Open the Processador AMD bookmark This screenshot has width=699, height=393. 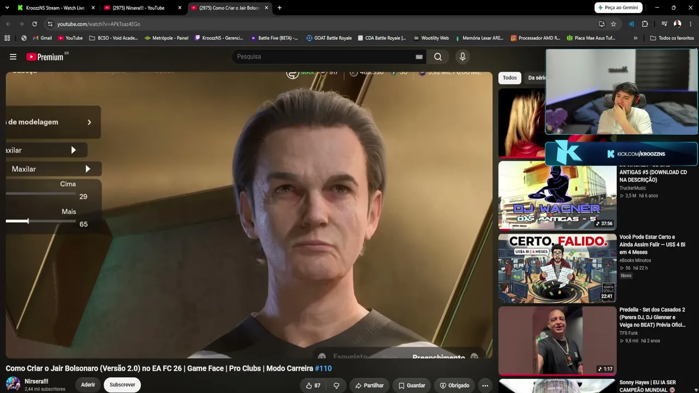(535, 38)
